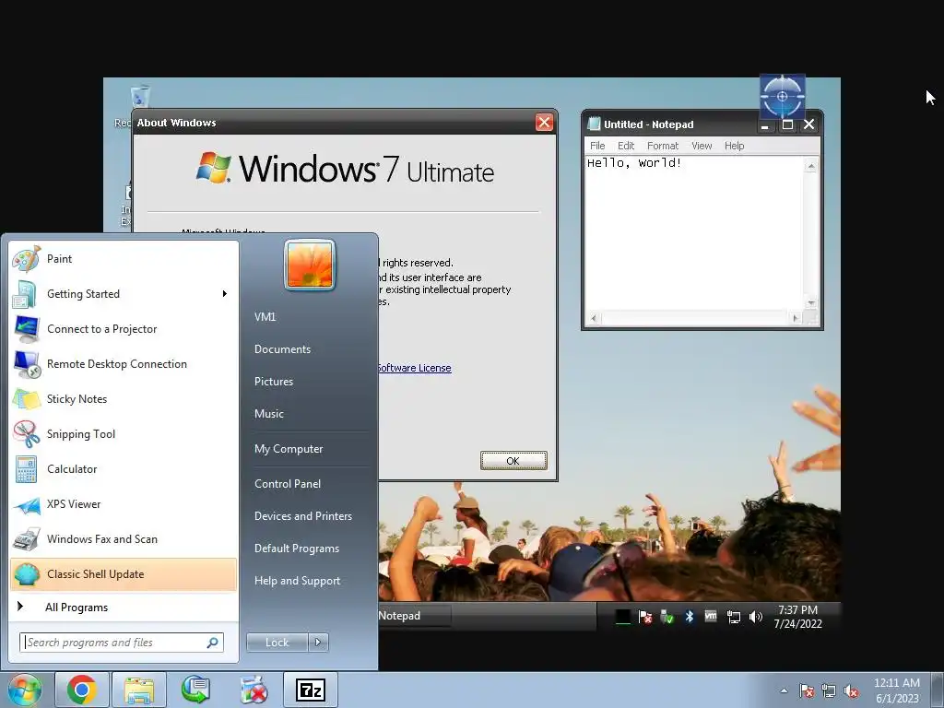Open Notepad View menu
Viewport: 944px width, 708px height.
click(702, 146)
